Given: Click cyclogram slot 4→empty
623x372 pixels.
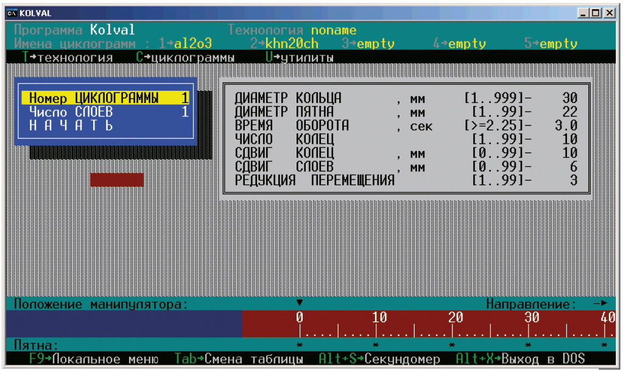Looking at the screenshot, I should tap(460, 43).
